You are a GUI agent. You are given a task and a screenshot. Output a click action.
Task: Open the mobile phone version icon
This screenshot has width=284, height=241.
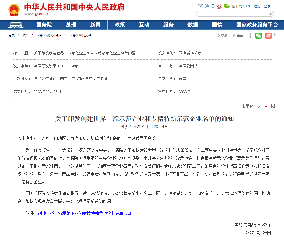[213, 6]
